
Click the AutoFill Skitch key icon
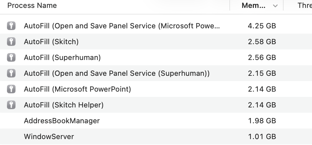(11, 42)
